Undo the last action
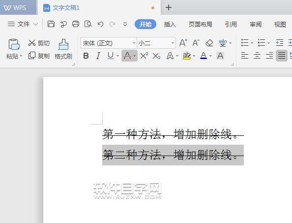This screenshot has height=223, width=292. tap(100, 24)
